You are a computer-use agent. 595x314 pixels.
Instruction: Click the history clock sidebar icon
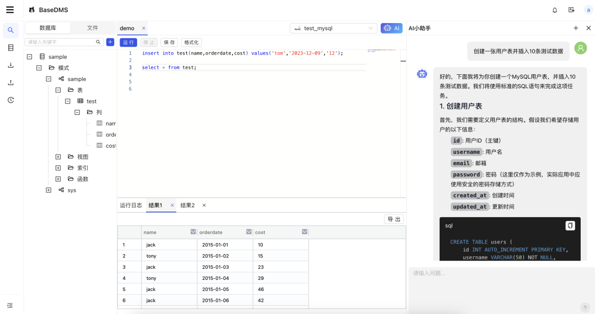(x=10, y=100)
